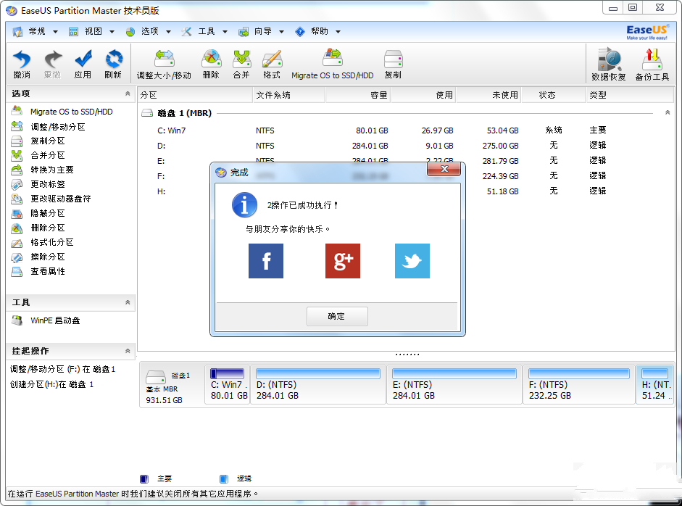The width and height of the screenshot is (682, 506).
Task: Click the 删除 partition toolbar icon
Action: tap(211, 65)
